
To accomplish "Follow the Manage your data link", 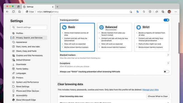I will [x=150, y=90].
